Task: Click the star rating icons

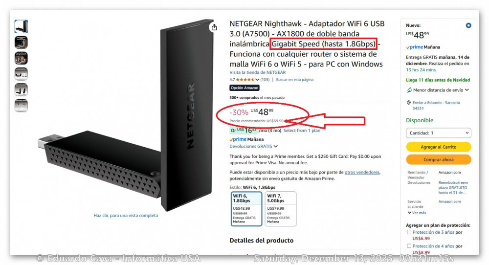Action: pyautogui.click(x=245, y=80)
